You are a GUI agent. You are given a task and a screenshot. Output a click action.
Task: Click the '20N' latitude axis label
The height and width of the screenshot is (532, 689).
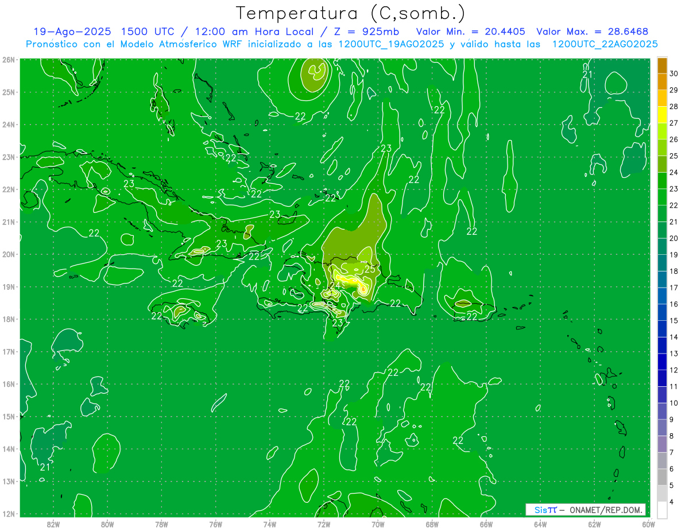pos(9,254)
